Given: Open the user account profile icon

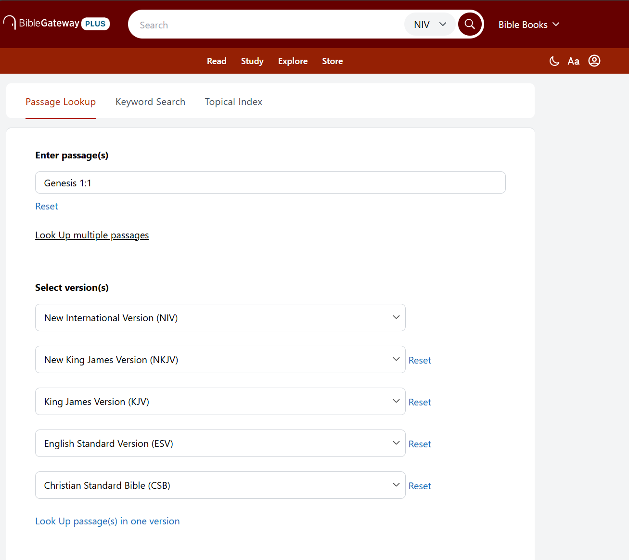Looking at the screenshot, I should (x=594, y=61).
